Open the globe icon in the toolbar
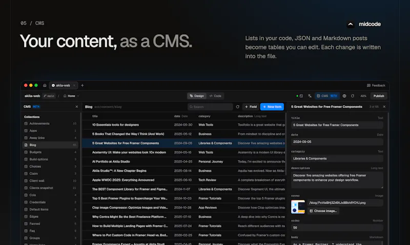This screenshot has width=410, height=245. [344, 96]
